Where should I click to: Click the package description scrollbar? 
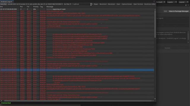click(188, 37)
